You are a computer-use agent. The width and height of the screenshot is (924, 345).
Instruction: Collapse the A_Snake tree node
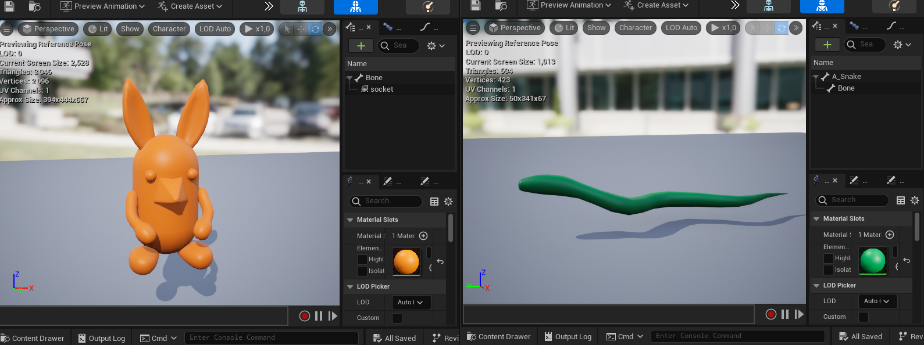816,77
